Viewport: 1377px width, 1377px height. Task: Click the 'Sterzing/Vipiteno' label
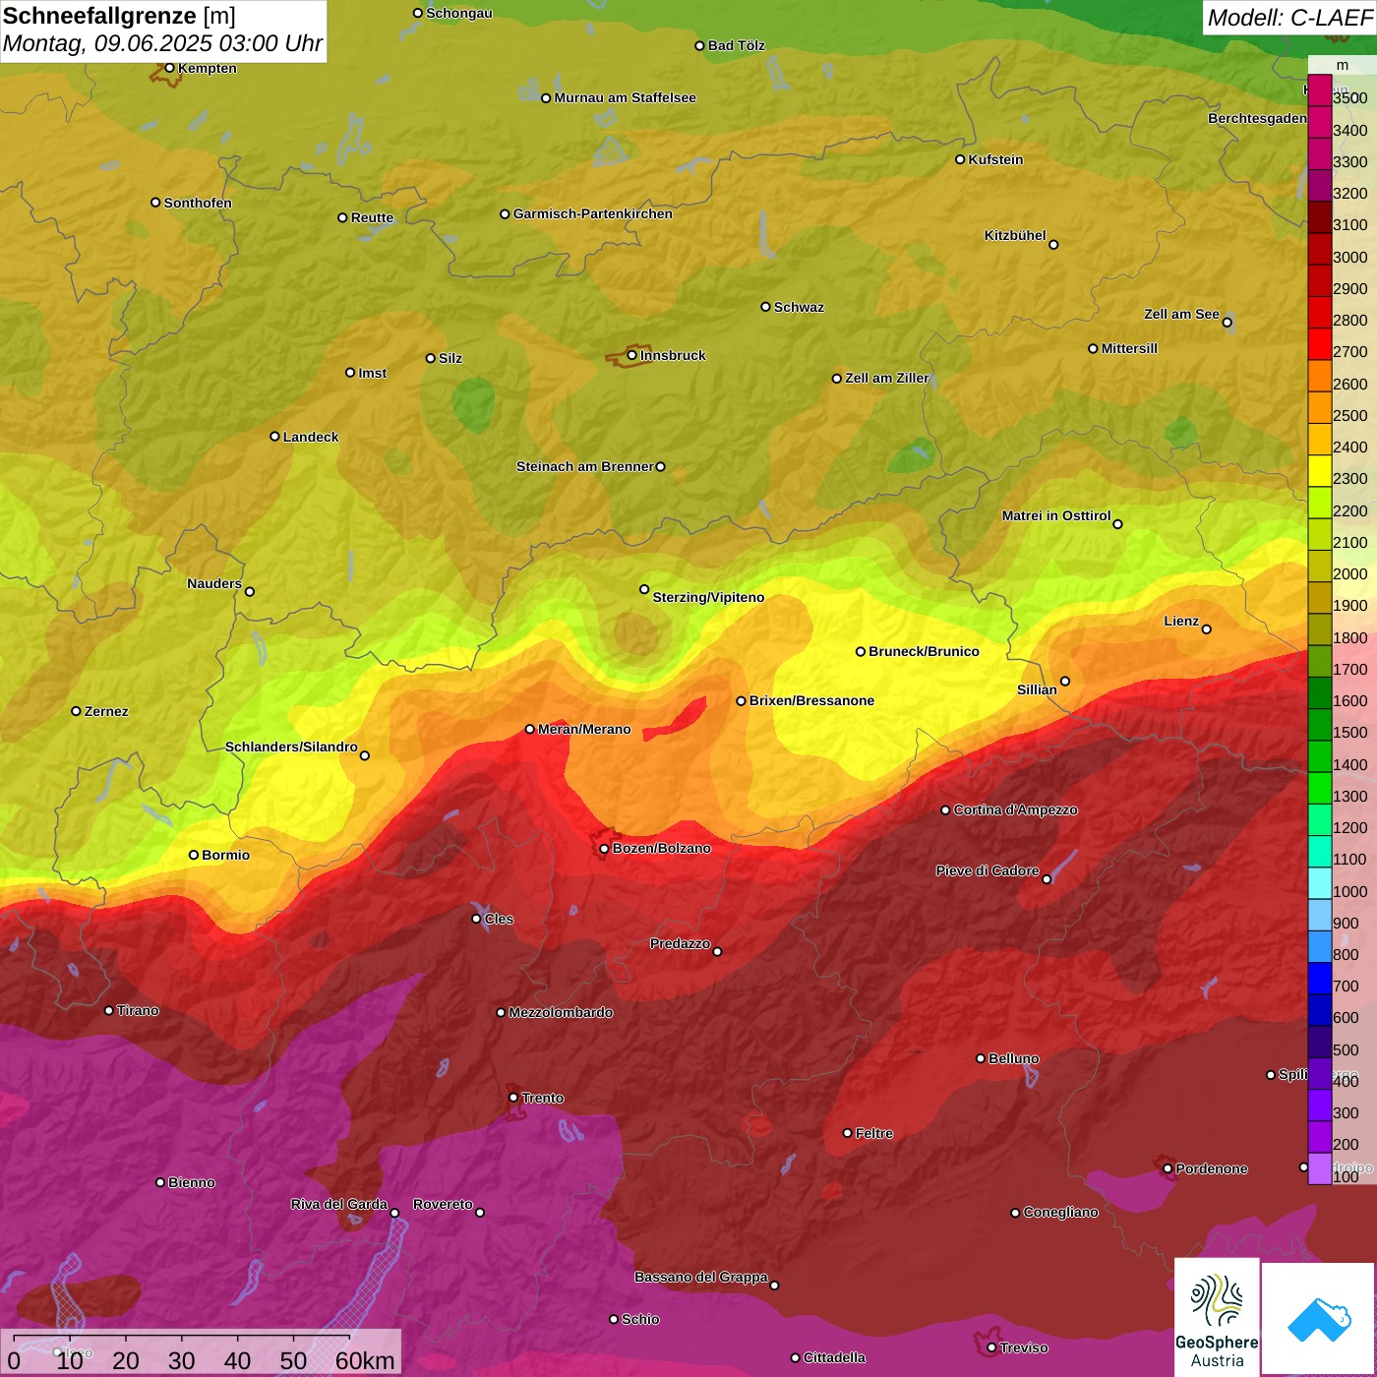pyautogui.click(x=708, y=597)
